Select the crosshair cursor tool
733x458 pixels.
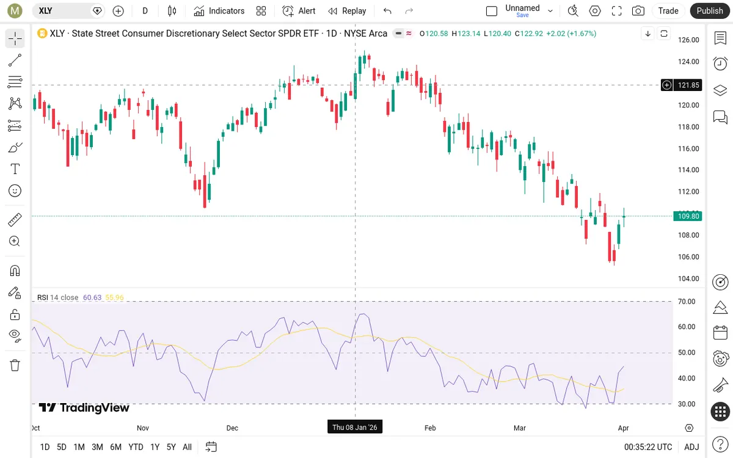(15, 38)
